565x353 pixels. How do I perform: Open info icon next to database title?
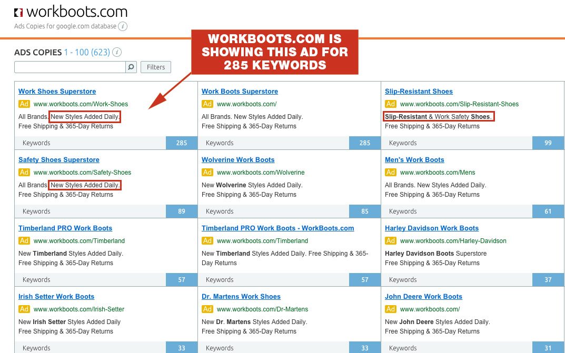pyautogui.click(x=123, y=26)
